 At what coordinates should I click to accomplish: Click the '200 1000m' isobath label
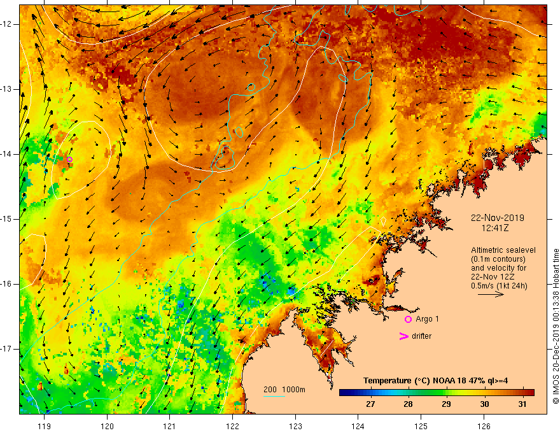click(284, 390)
